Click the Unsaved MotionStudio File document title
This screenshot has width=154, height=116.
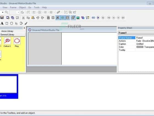pyautogui.click(x=46, y=30)
